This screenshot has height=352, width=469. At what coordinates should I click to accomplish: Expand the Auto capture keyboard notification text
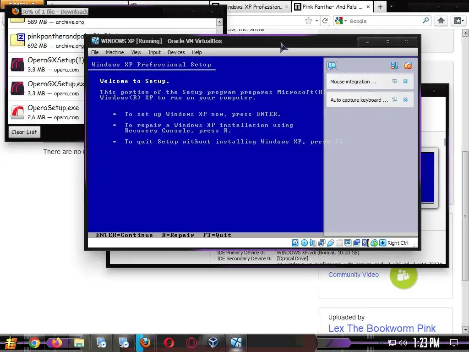coord(359,100)
